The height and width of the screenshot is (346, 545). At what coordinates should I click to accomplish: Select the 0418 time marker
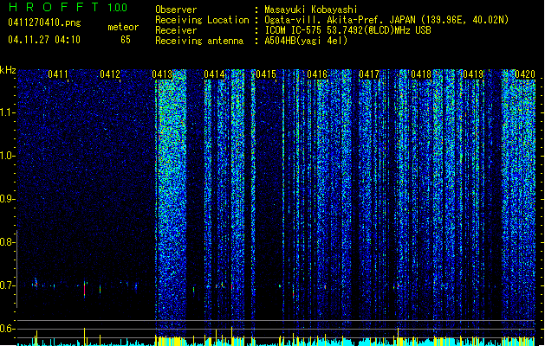[421, 74]
